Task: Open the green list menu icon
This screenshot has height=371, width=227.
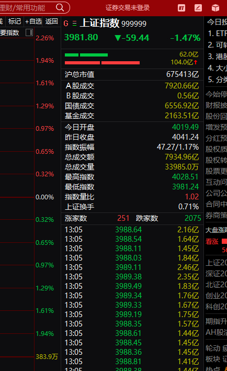Action: click(74, 24)
